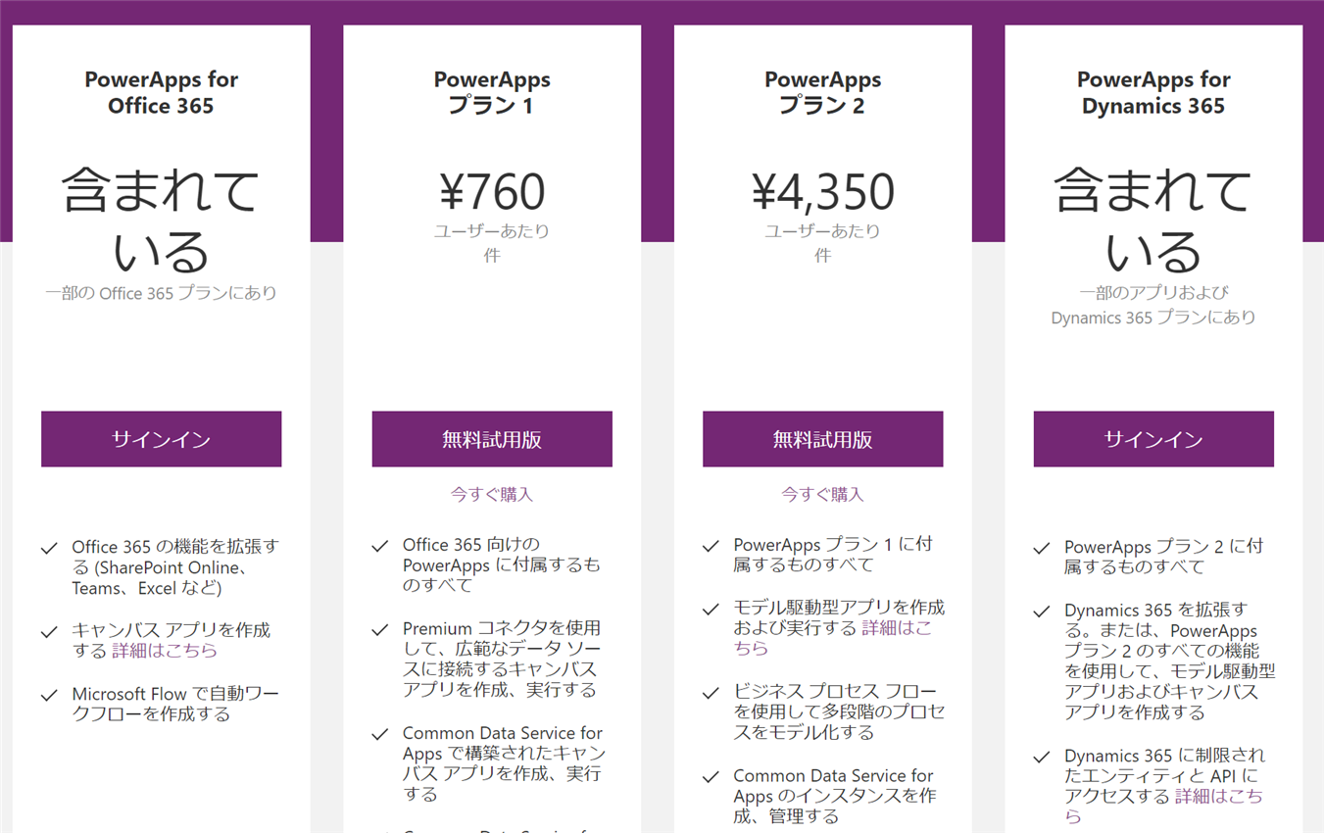Start 無料試用版 for PowerApps プラン 2
Image resolution: width=1324 pixels, height=833 pixels.
(822, 439)
